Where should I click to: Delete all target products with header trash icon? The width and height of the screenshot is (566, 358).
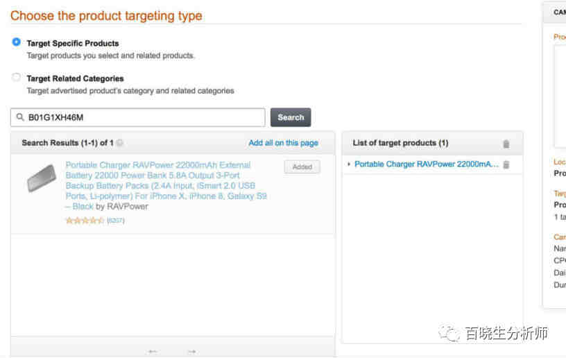click(x=506, y=144)
